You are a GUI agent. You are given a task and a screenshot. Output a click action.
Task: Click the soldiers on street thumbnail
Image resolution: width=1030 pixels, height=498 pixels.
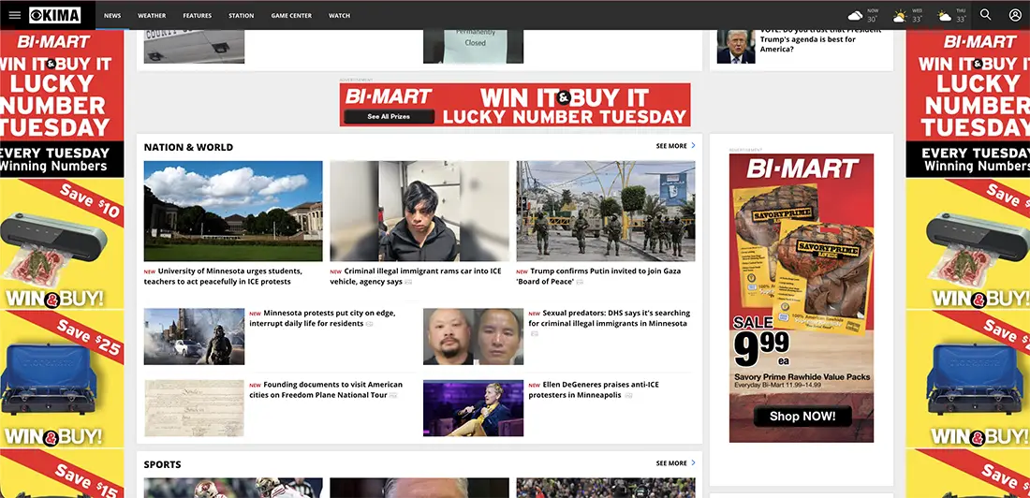pyautogui.click(x=606, y=211)
